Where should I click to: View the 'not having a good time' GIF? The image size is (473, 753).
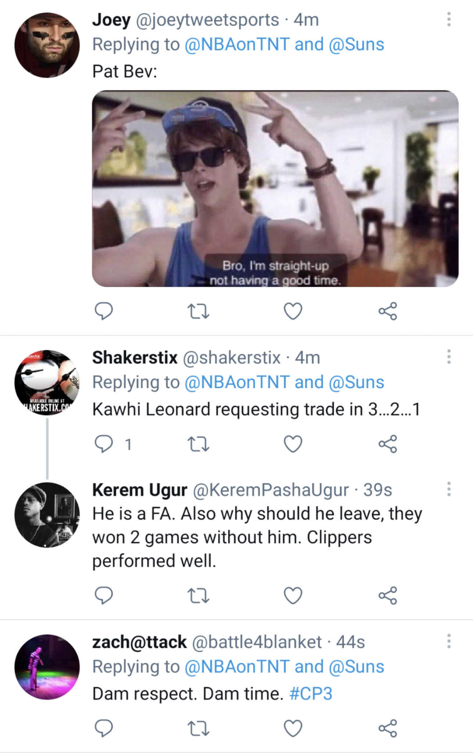click(x=275, y=188)
